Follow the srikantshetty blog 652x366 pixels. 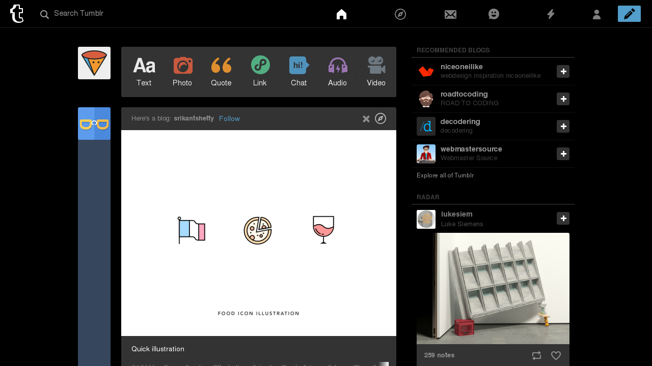click(229, 118)
